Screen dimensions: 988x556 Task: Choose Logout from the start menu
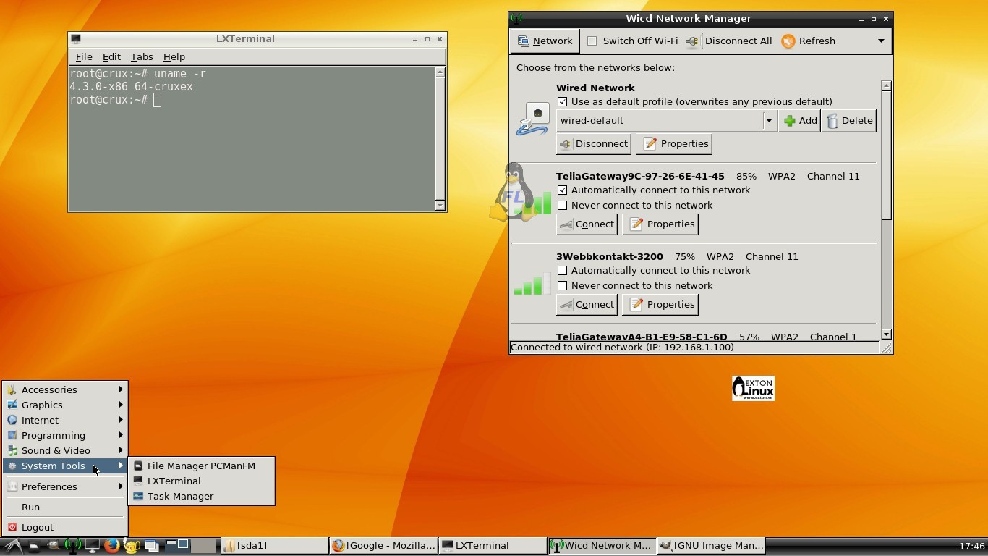65,527
